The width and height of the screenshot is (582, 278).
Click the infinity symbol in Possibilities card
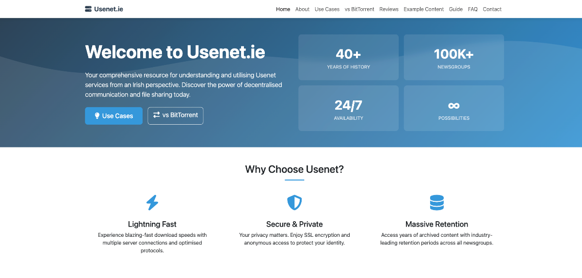tap(454, 105)
